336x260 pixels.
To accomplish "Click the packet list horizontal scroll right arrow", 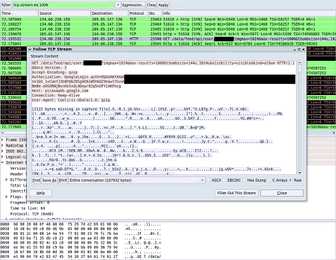I will [334, 133].
